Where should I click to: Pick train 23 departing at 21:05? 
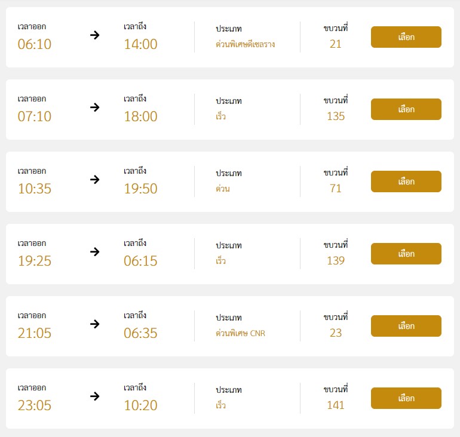pyautogui.click(x=406, y=326)
